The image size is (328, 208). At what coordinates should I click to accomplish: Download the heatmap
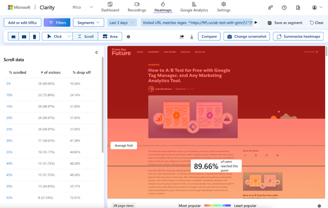192,37
